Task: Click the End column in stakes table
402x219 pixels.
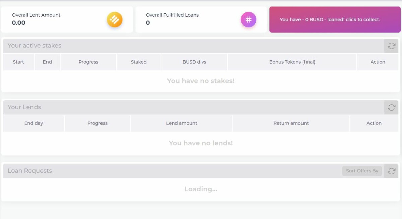Action: coord(47,62)
